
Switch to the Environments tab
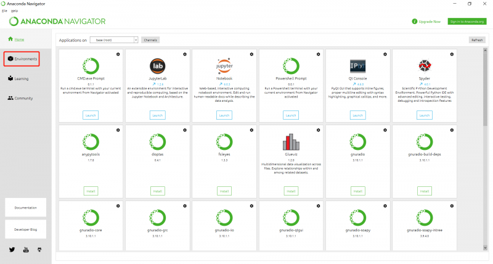coord(22,59)
